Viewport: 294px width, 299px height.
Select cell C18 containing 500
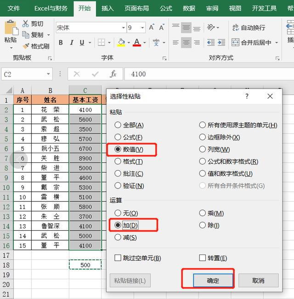85,265
